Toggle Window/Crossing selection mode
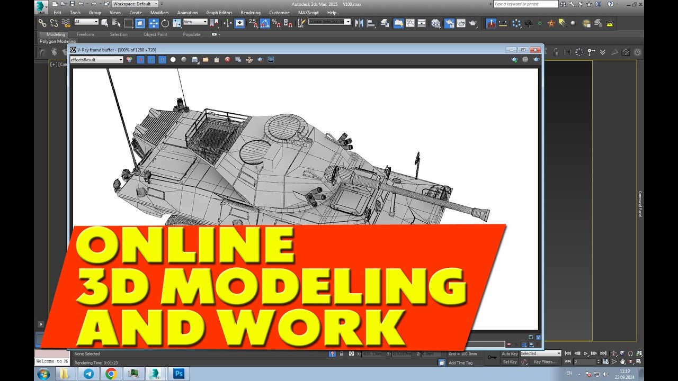 [x=140, y=23]
